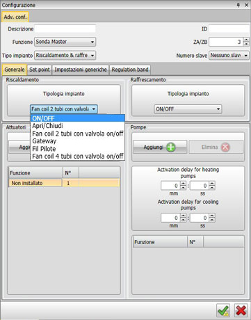
Task: Click the N° column header in Attuatori table
Action: [71, 173]
